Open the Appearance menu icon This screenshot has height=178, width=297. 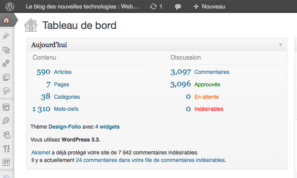[x=6, y=107]
